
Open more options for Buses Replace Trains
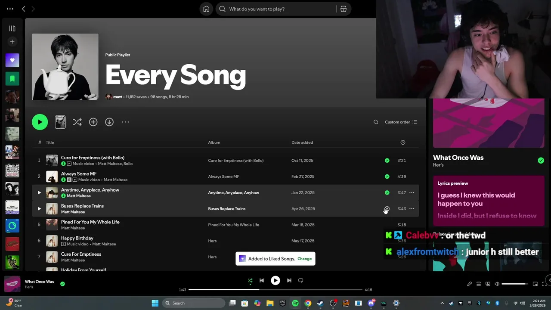(412, 209)
